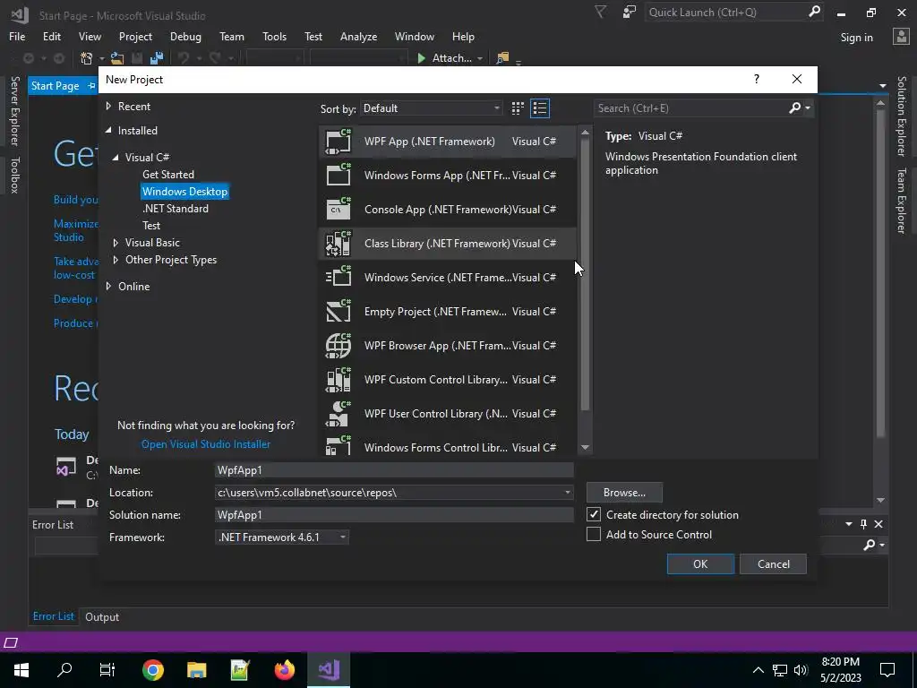
Task: Open the File menu
Action: [17, 36]
